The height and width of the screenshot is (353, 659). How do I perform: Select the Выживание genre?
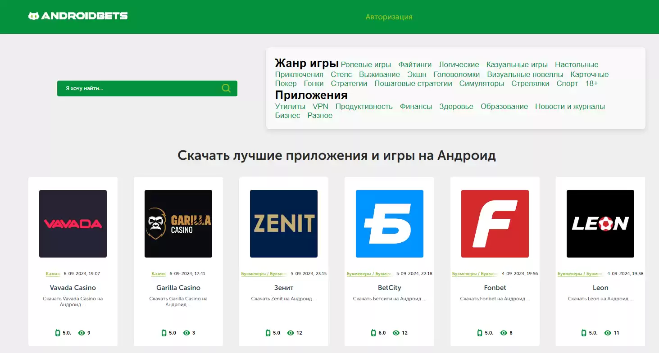coord(380,75)
